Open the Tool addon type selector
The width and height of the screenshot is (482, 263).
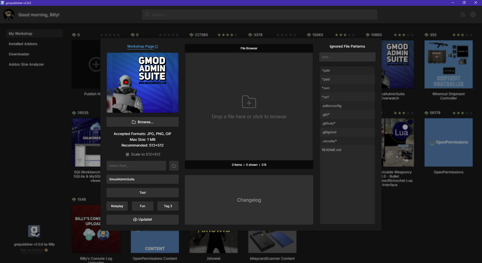pos(142,192)
